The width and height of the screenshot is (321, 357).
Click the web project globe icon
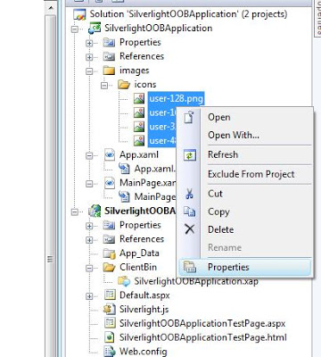95,211
